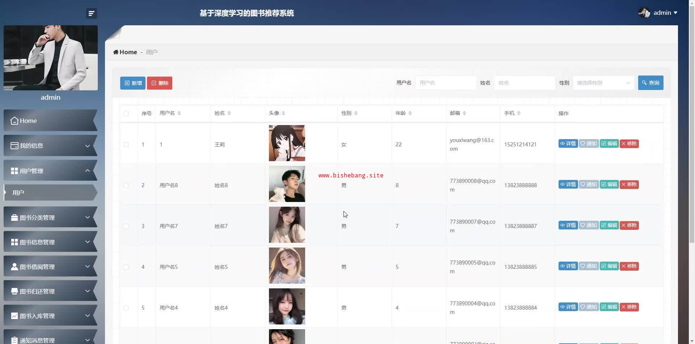
Task: View 详情 for user 王莉
Action: pyautogui.click(x=568, y=144)
